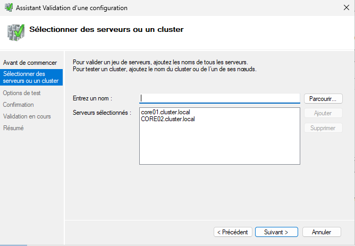Proceed with the 'Suivant >' button
Viewport: 355px width, 246px height.
coord(275,232)
